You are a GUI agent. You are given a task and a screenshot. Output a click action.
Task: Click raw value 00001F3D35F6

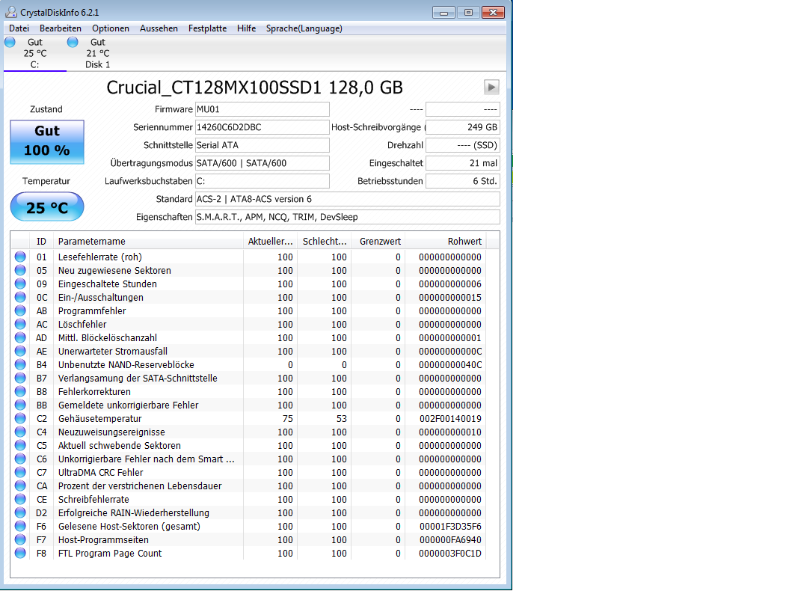pos(451,527)
